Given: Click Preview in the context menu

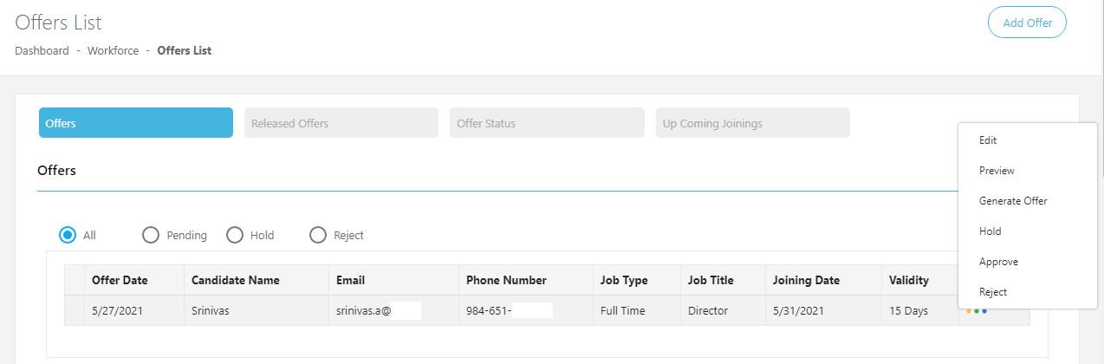Looking at the screenshot, I should [x=997, y=171].
